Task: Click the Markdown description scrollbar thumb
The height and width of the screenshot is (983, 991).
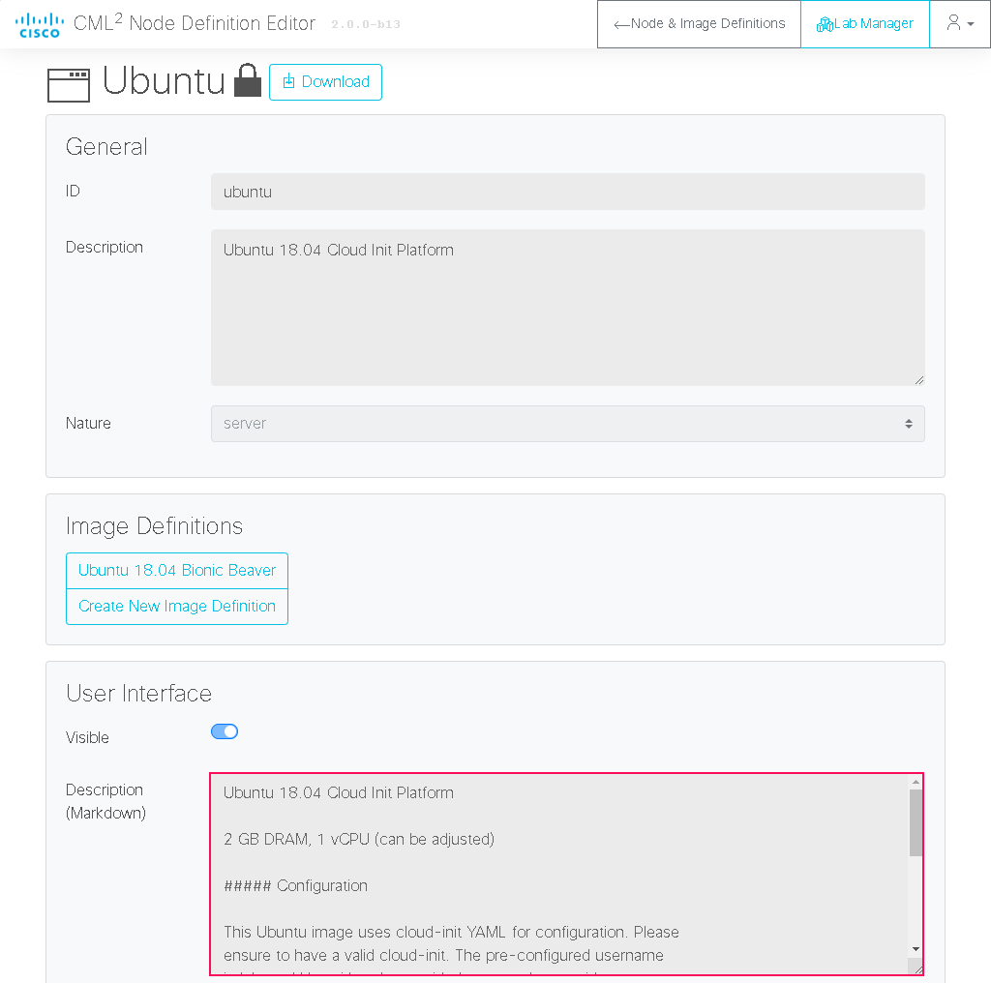Action: (x=916, y=822)
